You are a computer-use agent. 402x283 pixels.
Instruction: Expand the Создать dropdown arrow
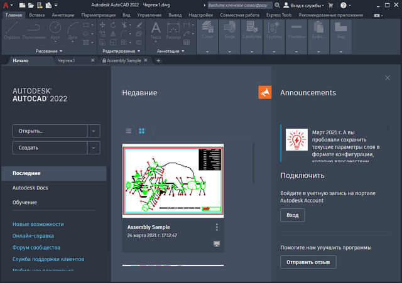93,148
